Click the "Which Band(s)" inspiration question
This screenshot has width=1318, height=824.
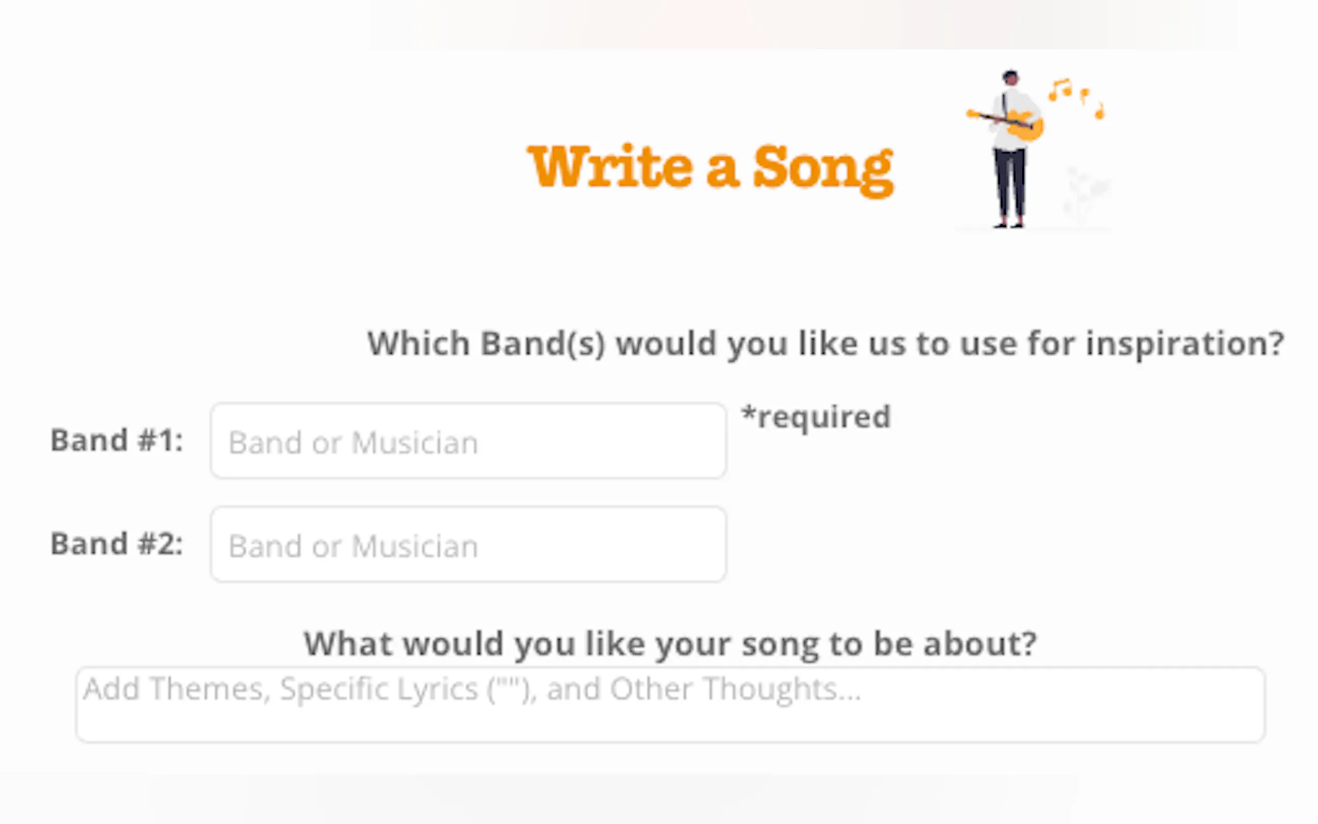[826, 344]
